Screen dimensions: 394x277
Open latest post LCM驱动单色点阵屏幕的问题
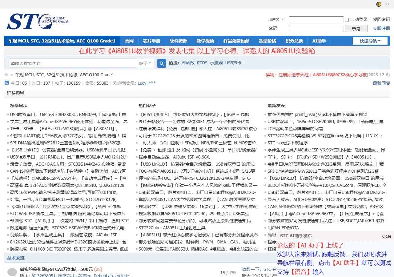tap(295, 128)
